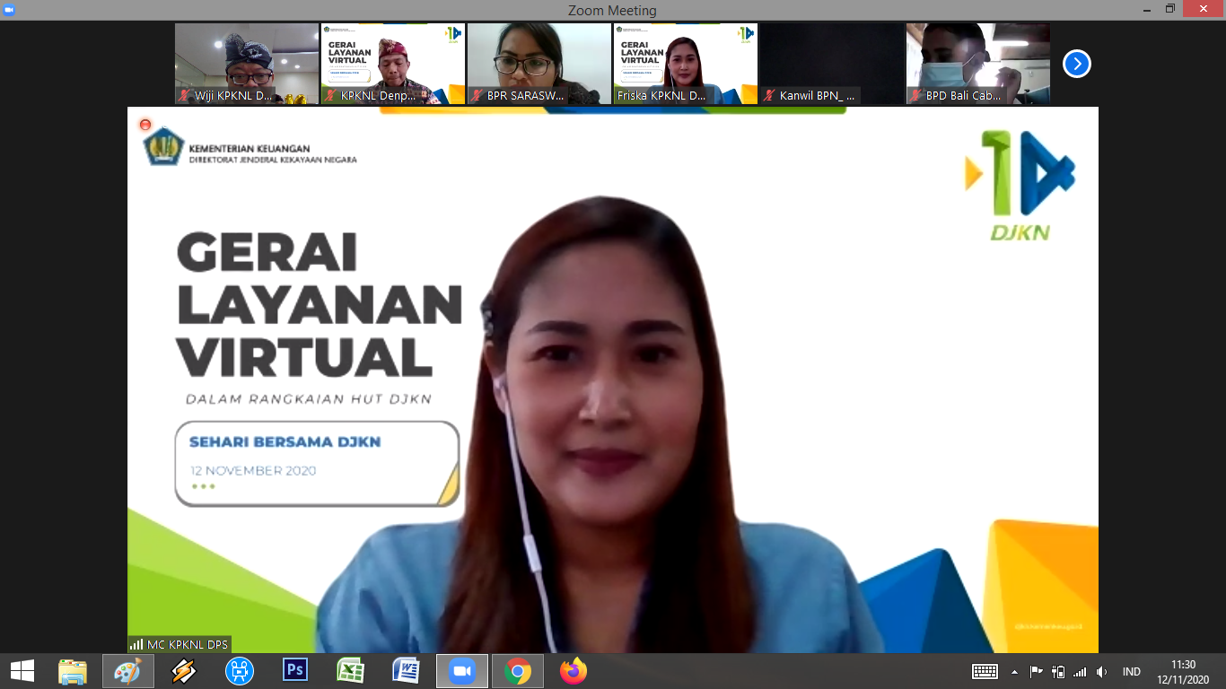Viewport: 1226px width, 689px height.
Task: Launch Firefox from the taskbar
Action: click(573, 671)
